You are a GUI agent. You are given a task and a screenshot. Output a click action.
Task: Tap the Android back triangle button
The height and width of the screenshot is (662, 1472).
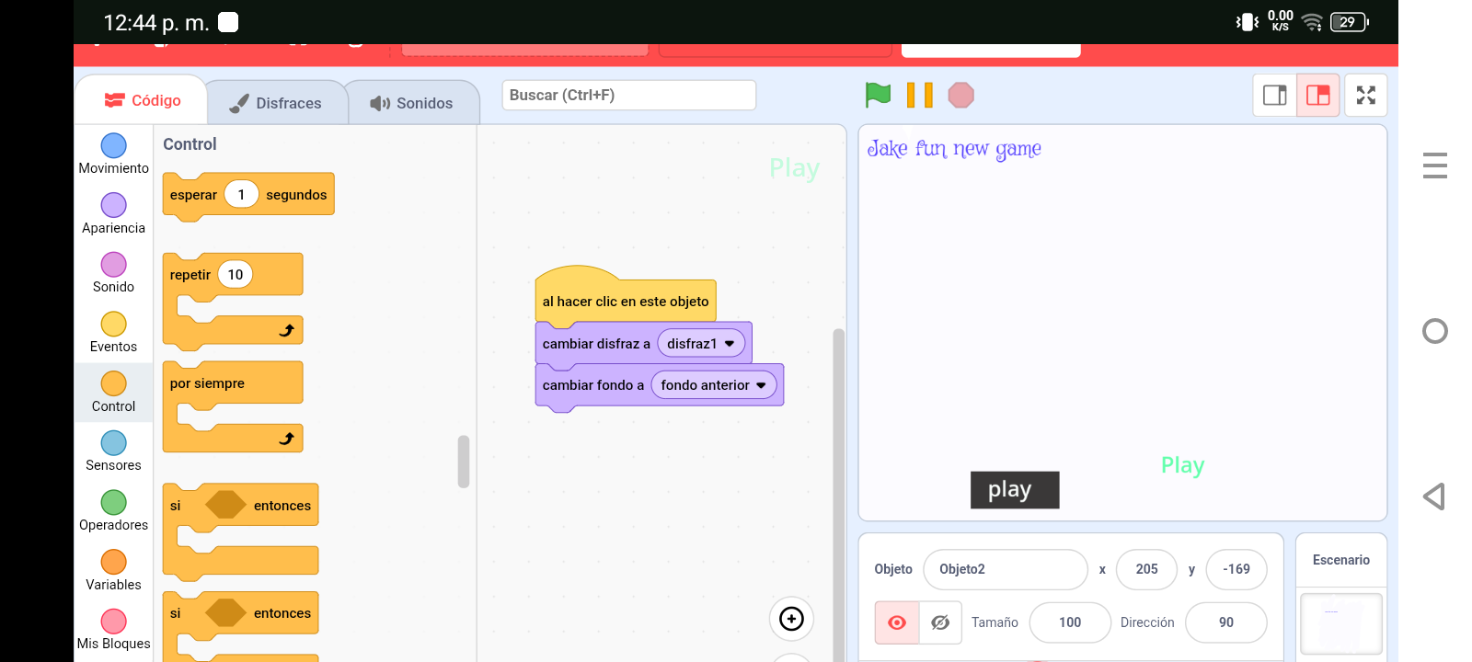[x=1433, y=496]
